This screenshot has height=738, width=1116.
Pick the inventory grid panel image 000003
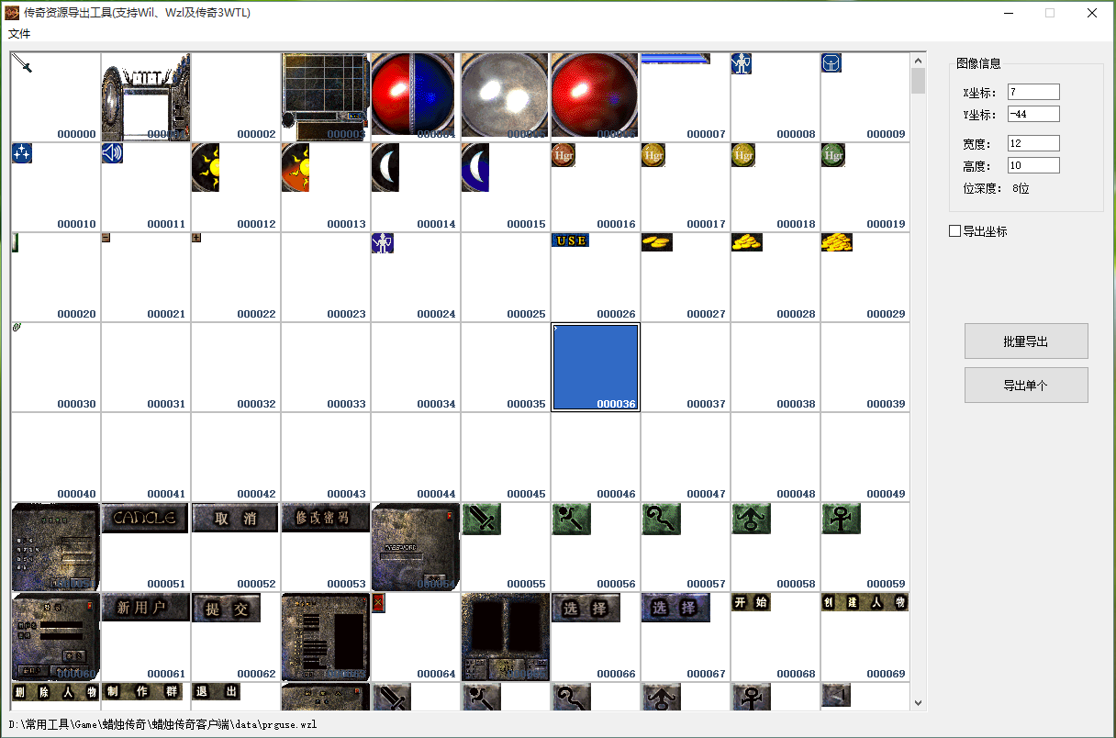tap(324, 96)
